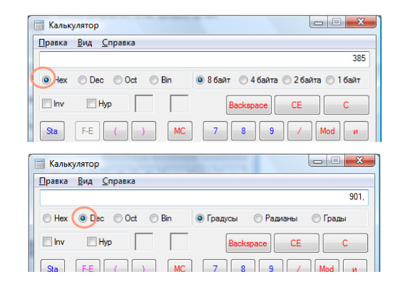The image size is (400, 284).
Task: Tick the Inv checkbox in top calculator
Action: coord(46,104)
